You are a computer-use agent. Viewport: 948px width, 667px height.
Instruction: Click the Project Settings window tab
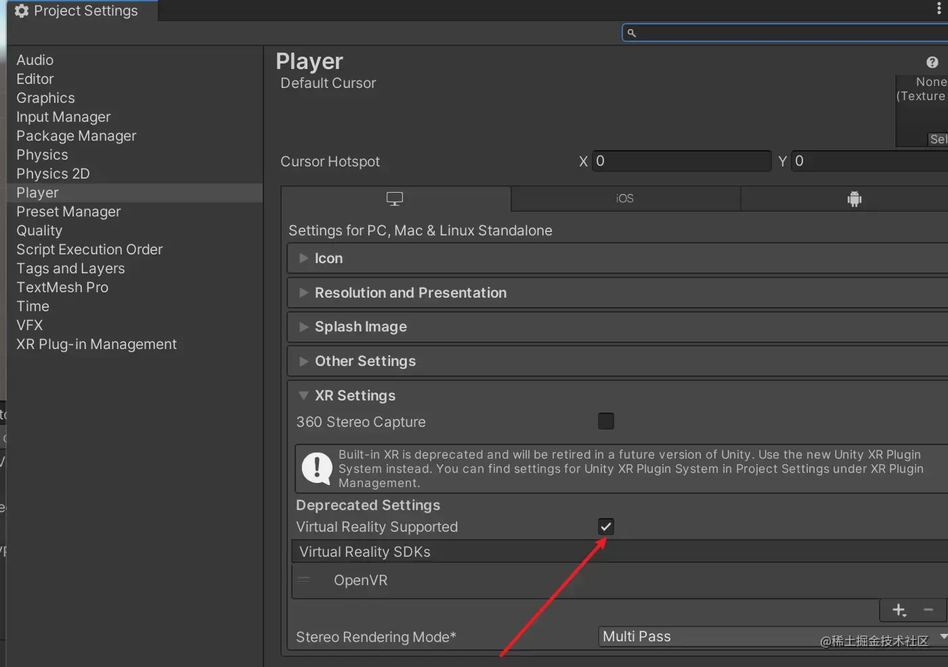pos(82,11)
